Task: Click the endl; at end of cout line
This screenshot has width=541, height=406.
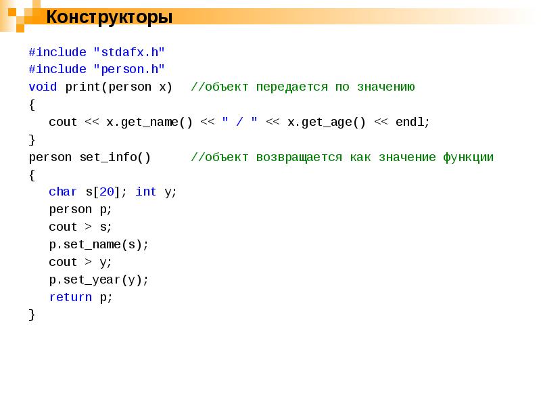Action: (x=413, y=122)
